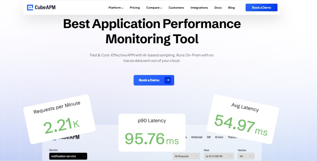
Task: Switch to the DB tab
Action: pos(209,137)
